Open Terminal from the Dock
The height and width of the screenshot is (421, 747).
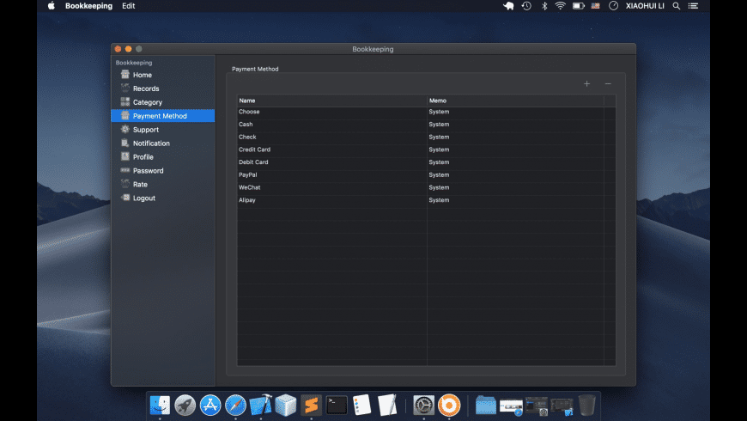(337, 406)
